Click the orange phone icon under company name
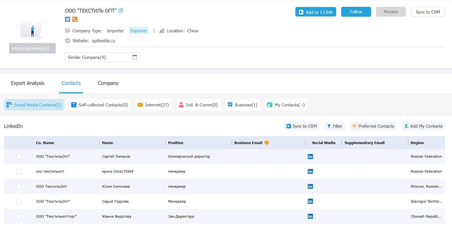The image size is (452, 229). (x=75, y=19)
